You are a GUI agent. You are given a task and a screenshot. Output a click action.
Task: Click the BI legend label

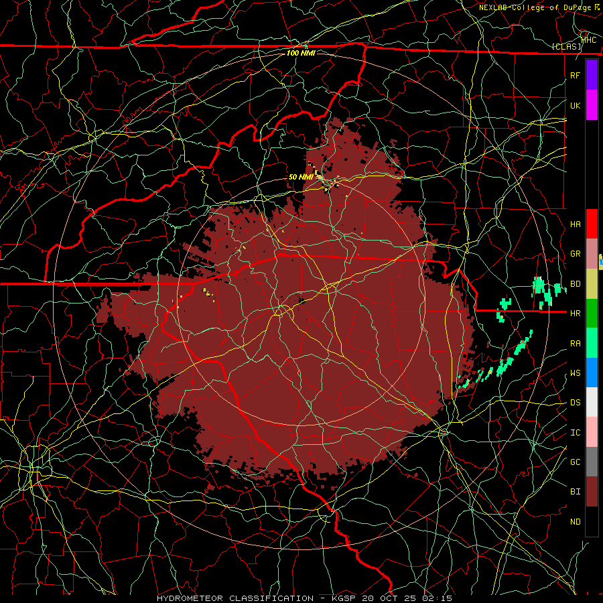[576, 492]
